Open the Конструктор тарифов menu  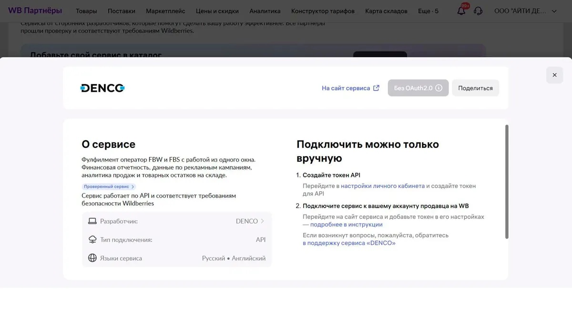click(x=323, y=11)
